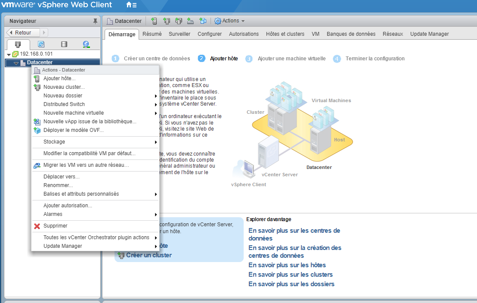Image resolution: width=477 pixels, height=303 pixels.
Task: Click the icon beside Migrer les VM
Action: tap(37, 166)
